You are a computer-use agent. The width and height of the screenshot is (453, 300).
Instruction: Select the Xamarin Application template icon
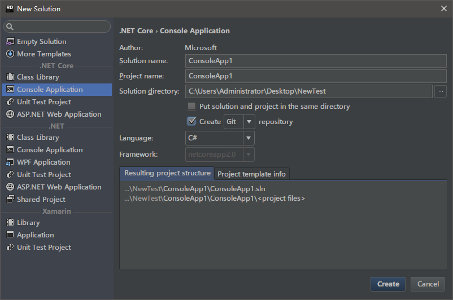click(x=10, y=235)
